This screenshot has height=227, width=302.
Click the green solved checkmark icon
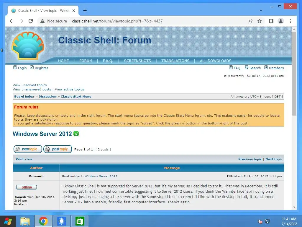pyautogui.click(x=76, y=134)
